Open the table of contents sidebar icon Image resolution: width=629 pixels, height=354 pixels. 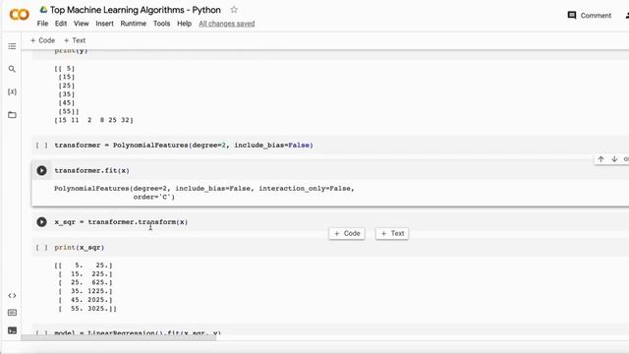(x=12, y=46)
